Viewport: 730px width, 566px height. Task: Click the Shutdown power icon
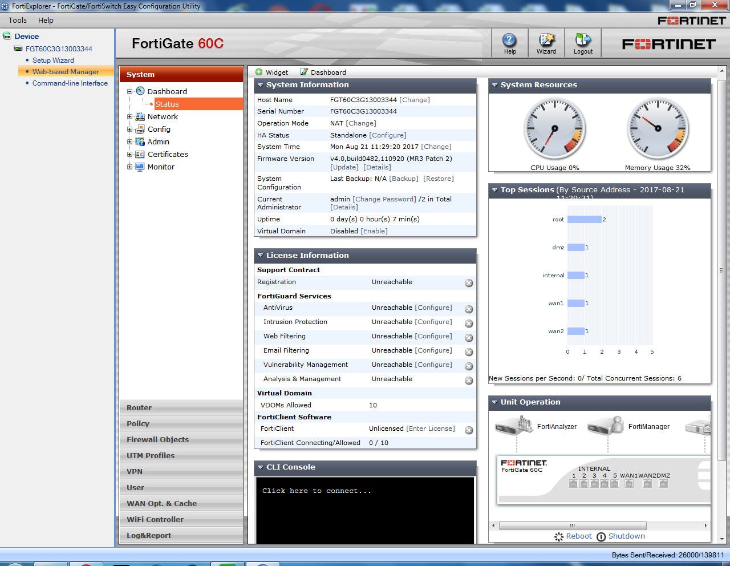click(601, 536)
